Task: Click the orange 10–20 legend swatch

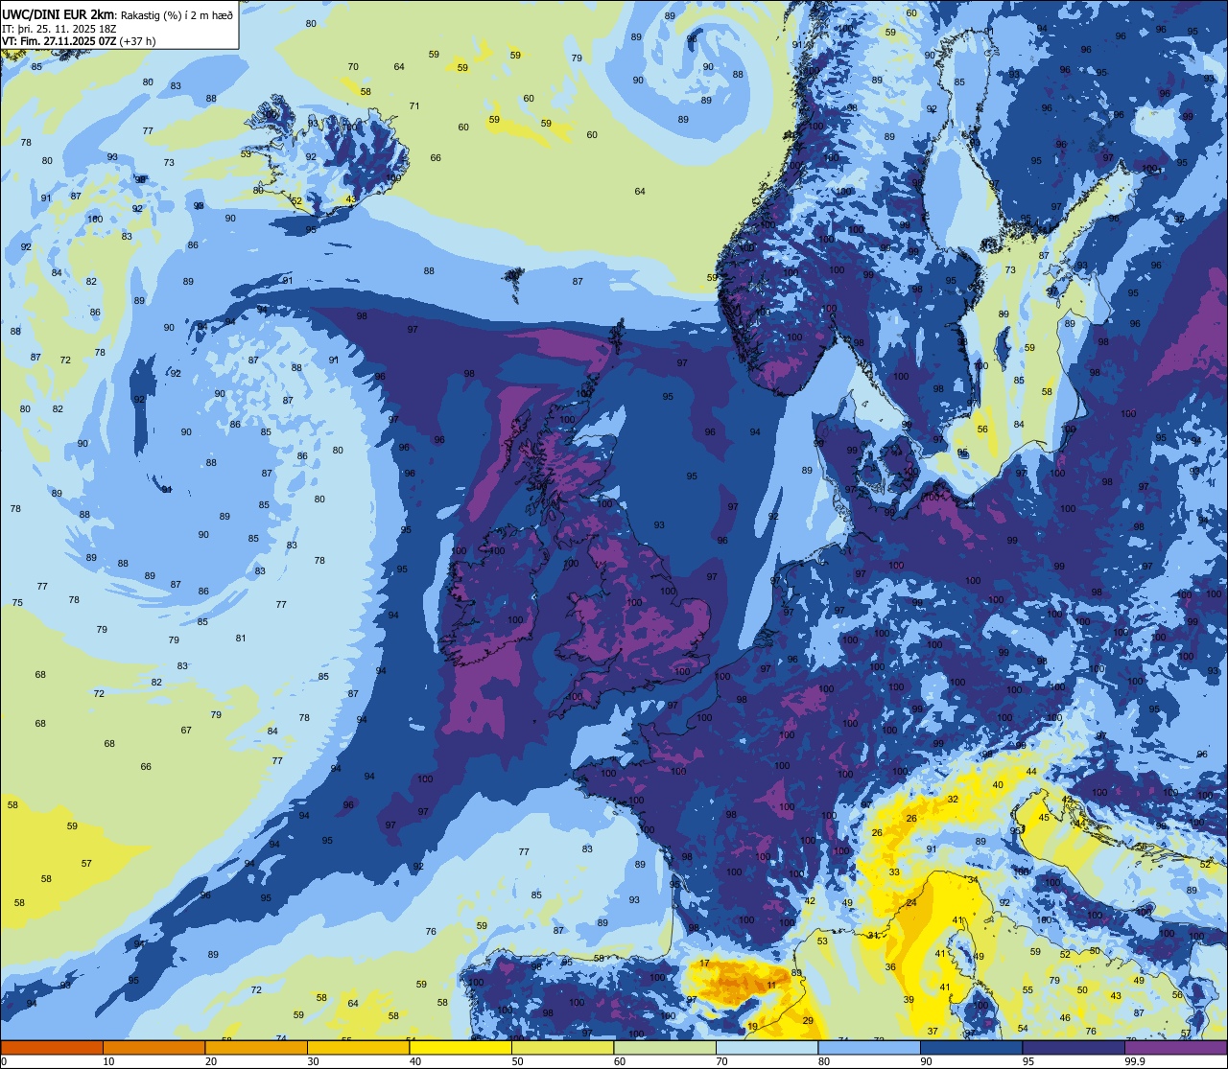Action: click(153, 1048)
